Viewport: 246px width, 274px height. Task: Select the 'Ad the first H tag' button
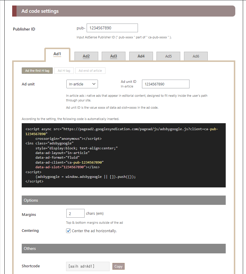click(x=37, y=71)
